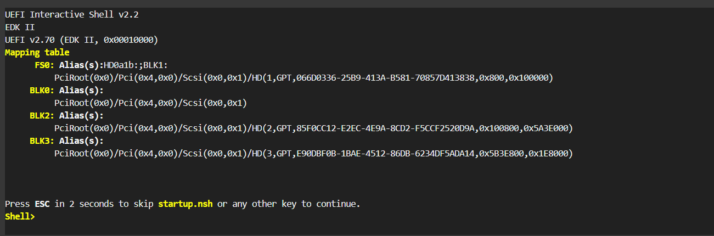Click the bold ESC key text
Viewport: 714px width, 236px height.
click(42, 204)
